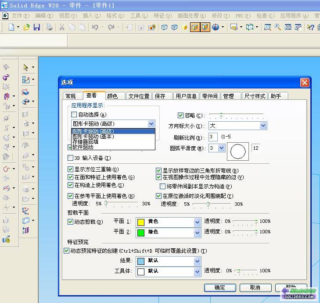The image size is (320, 303).
Task: Enable the 自动选择 (A) checkbox
Action: (x=74, y=114)
